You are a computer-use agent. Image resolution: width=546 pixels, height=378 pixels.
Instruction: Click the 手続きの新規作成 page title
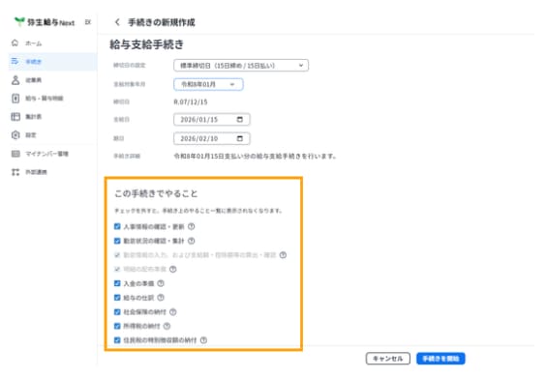click(162, 22)
